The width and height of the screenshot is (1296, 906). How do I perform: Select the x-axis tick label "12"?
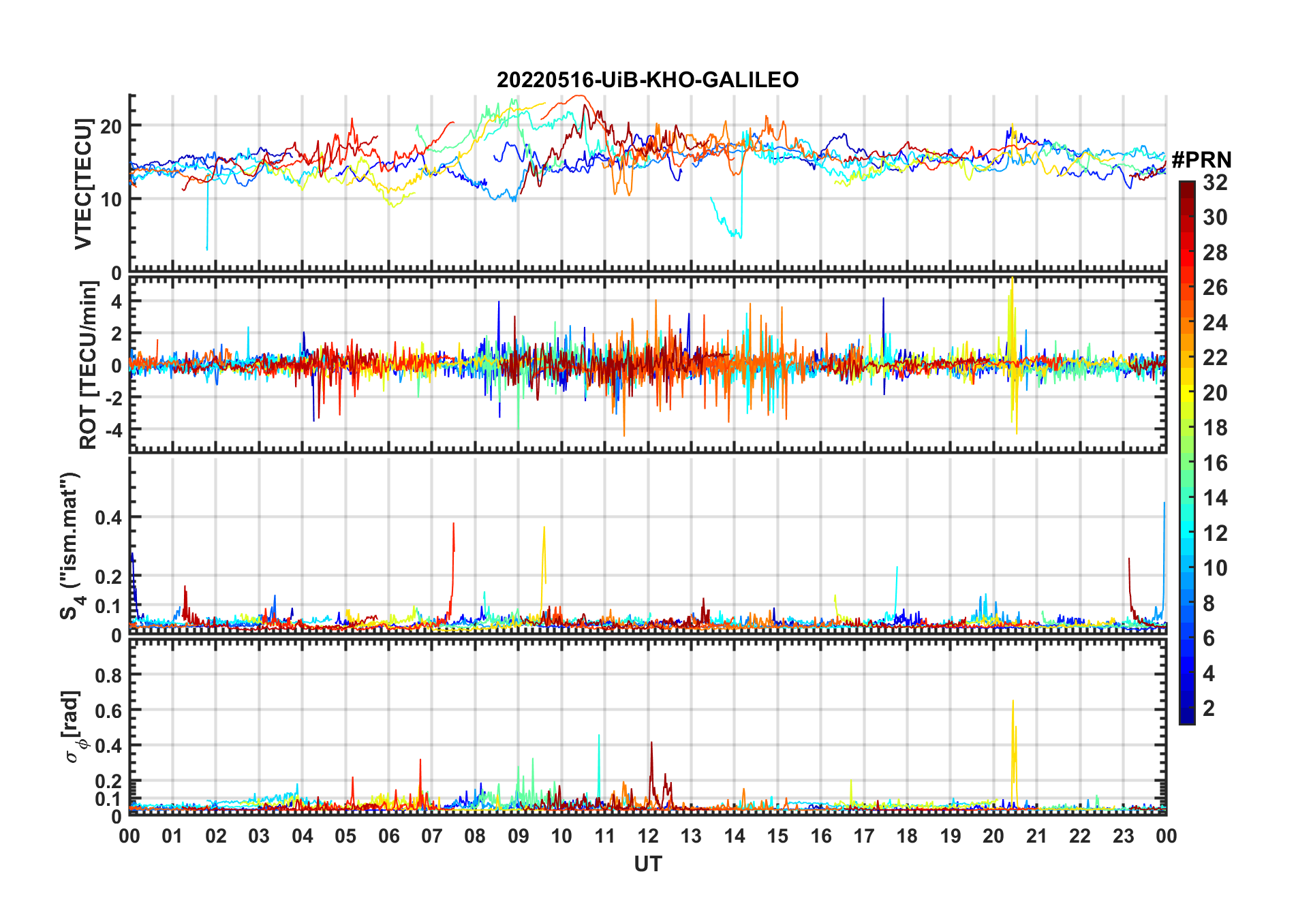coord(647,836)
